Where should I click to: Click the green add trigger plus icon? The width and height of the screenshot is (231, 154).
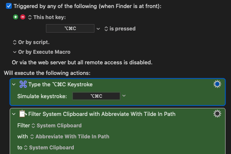[x=16, y=17]
